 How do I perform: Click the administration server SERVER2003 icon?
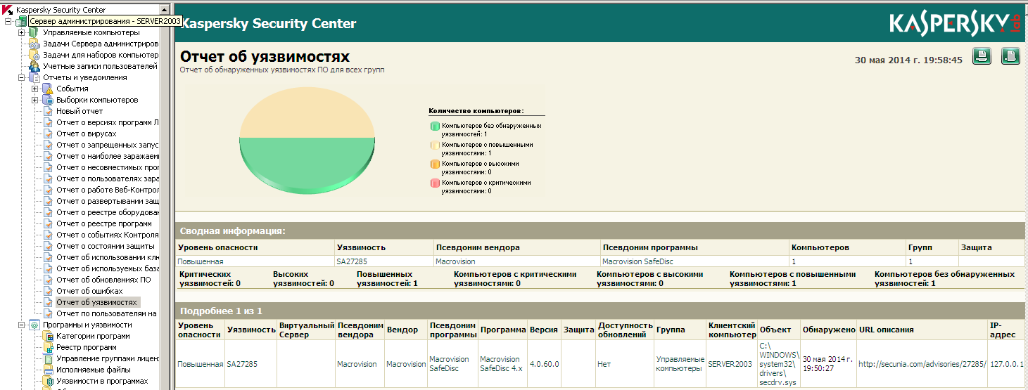click(x=20, y=21)
